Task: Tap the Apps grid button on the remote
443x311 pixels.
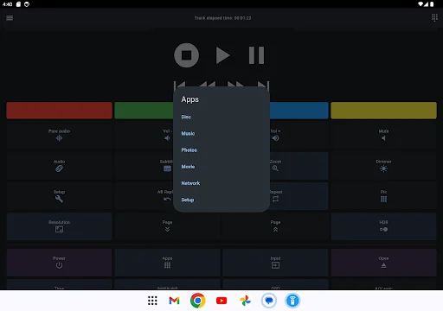Action: (x=167, y=263)
